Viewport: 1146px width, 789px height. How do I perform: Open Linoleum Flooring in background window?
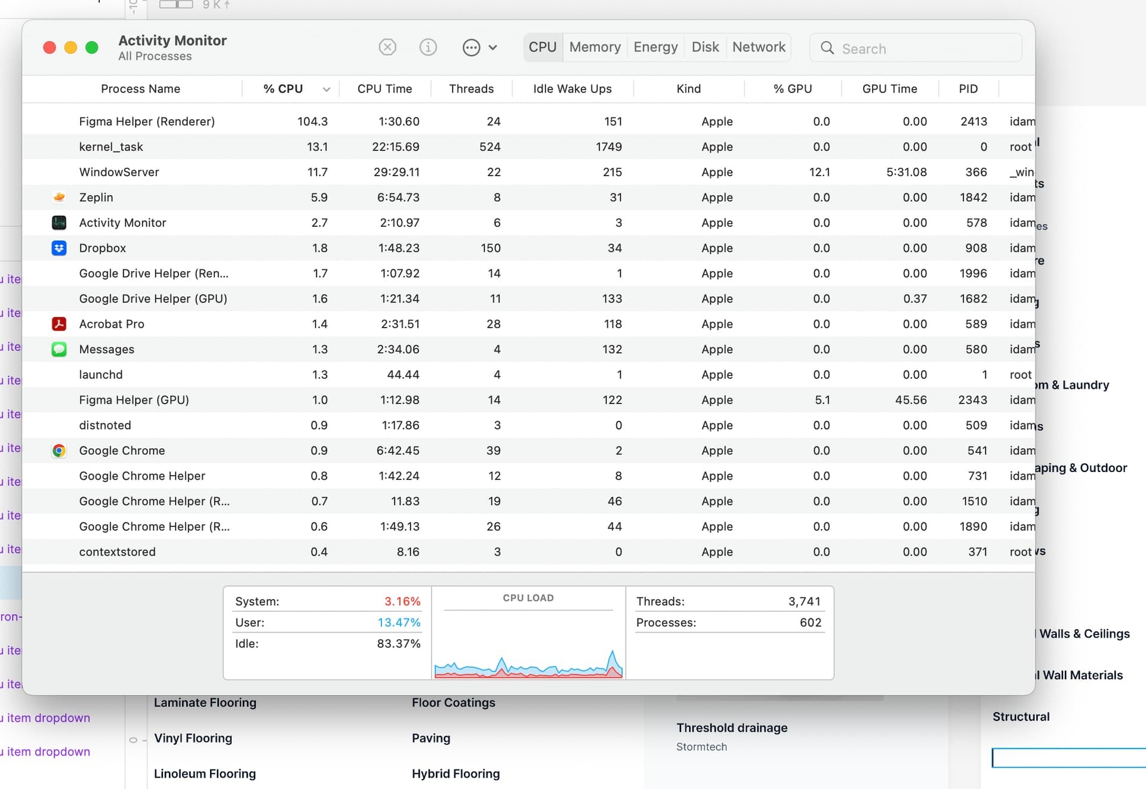[205, 773]
